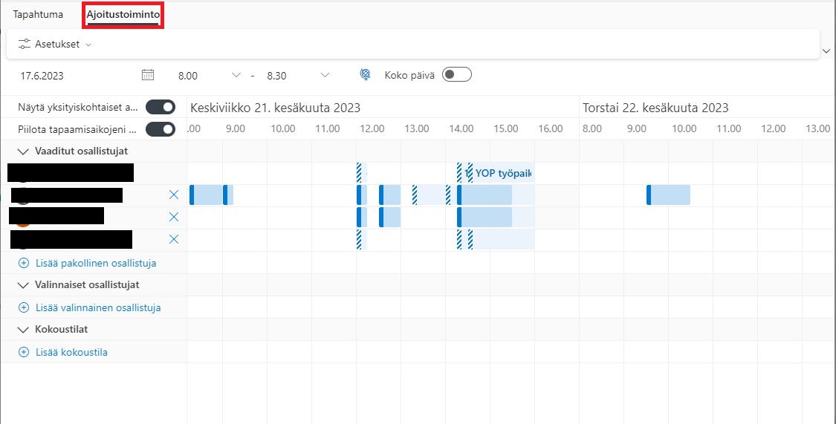Viewport: 836px width, 424px height.
Task: Collapse the Vaaditut osallistujat section
Action: coord(23,151)
